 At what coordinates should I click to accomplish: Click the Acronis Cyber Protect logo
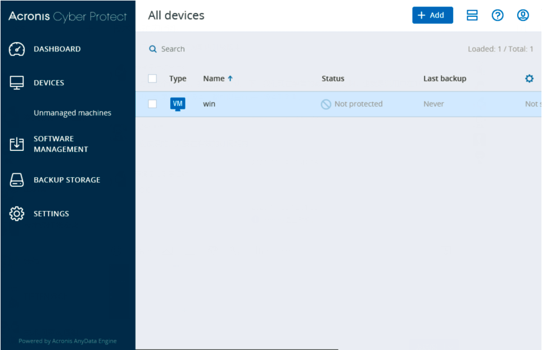[x=67, y=16]
